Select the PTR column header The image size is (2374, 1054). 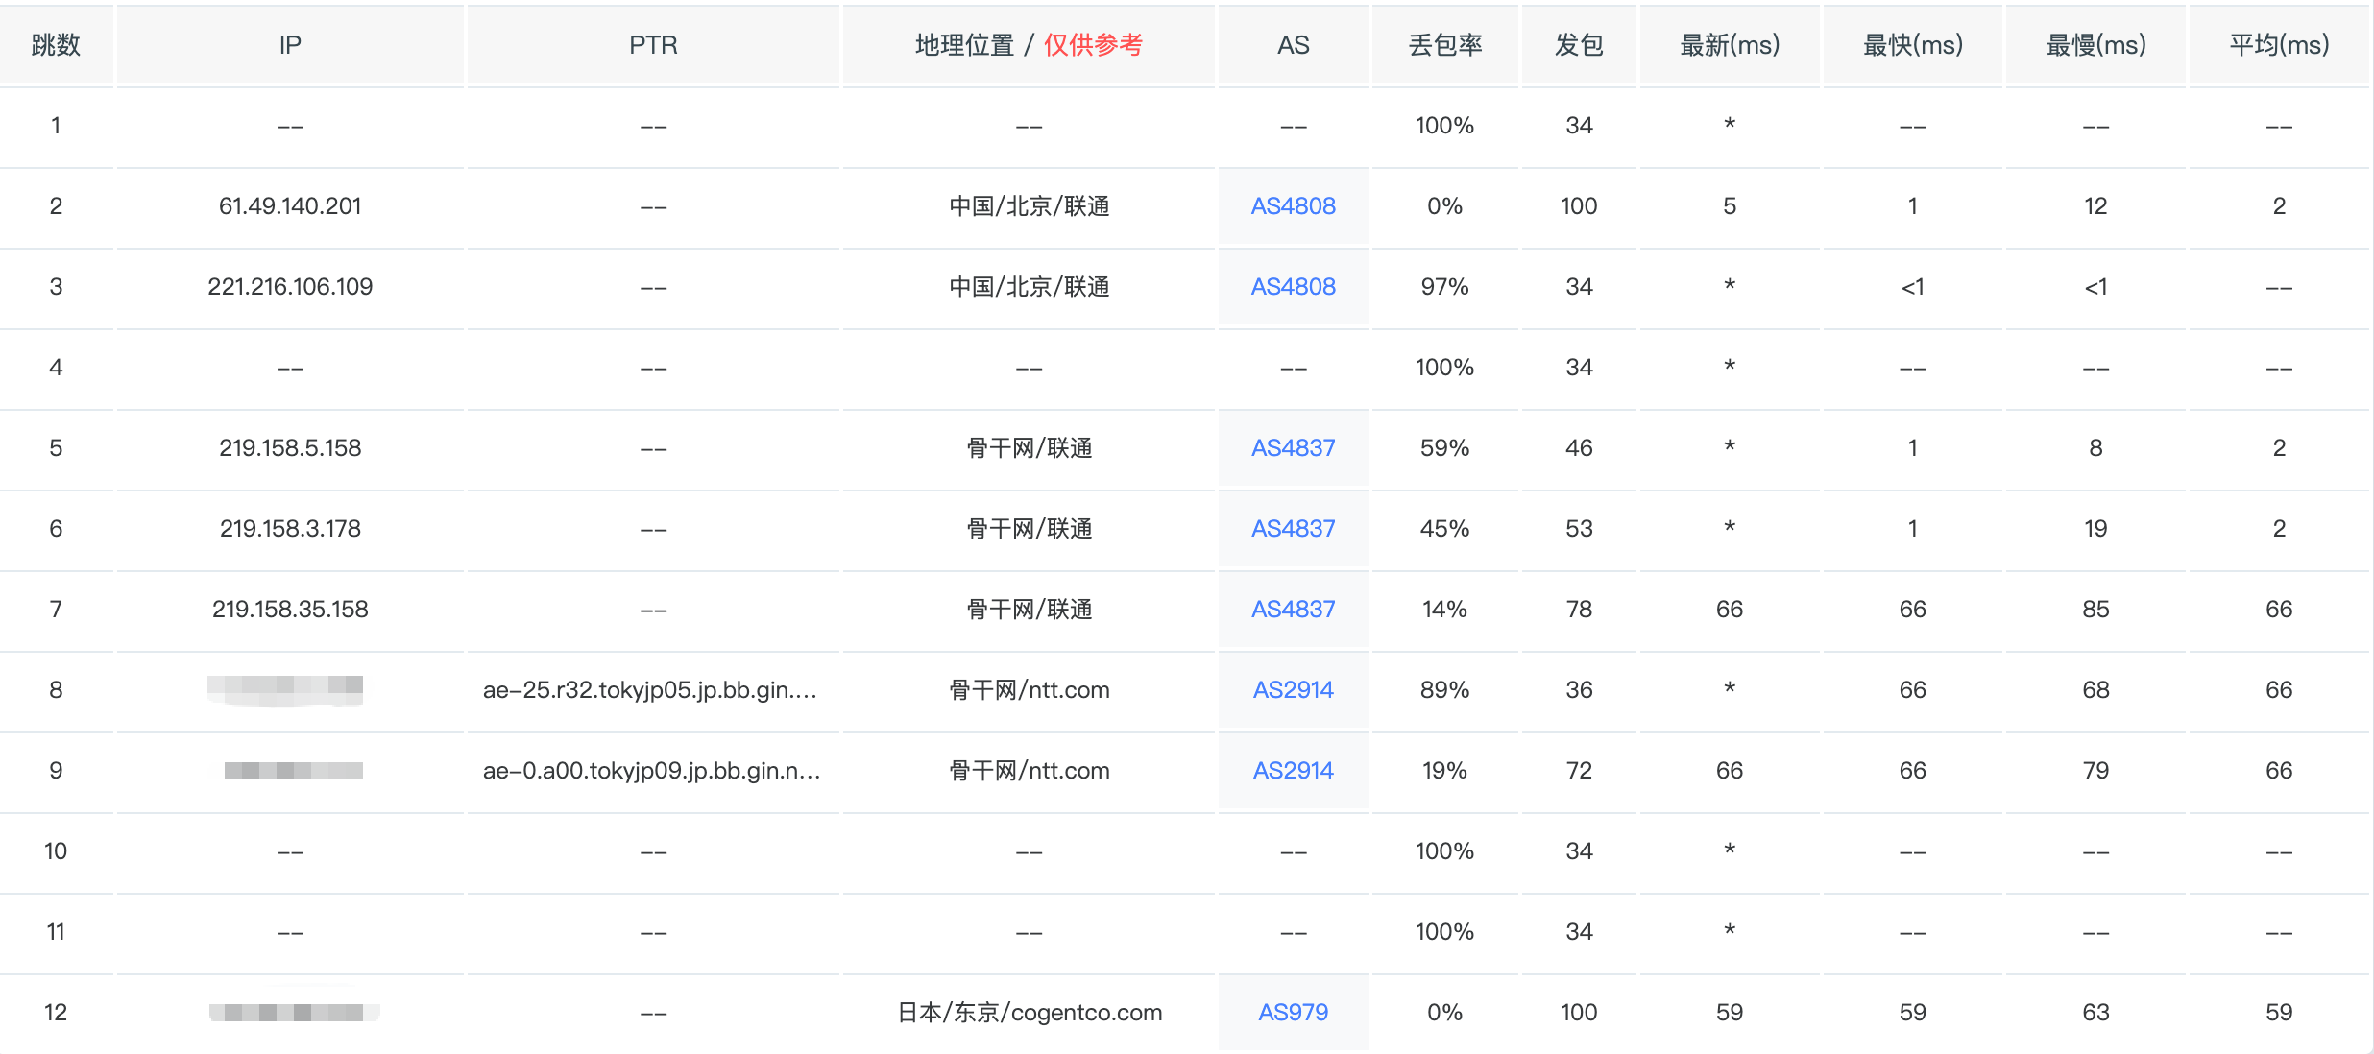pos(653,45)
